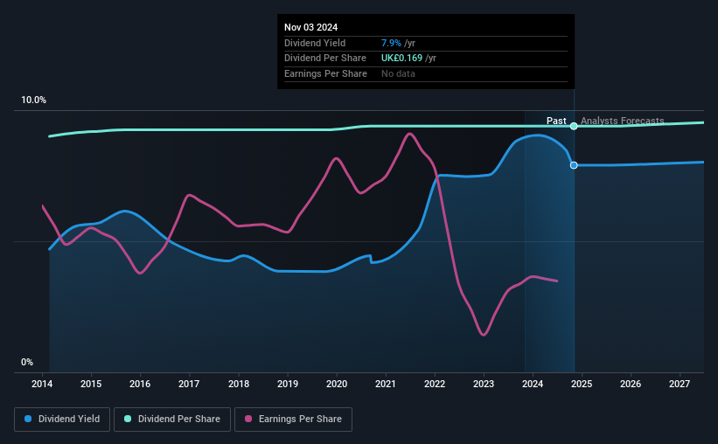Image resolution: width=718 pixels, height=444 pixels.
Task: Click the 2014 x-axis year label
Action: pyautogui.click(x=42, y=384)
